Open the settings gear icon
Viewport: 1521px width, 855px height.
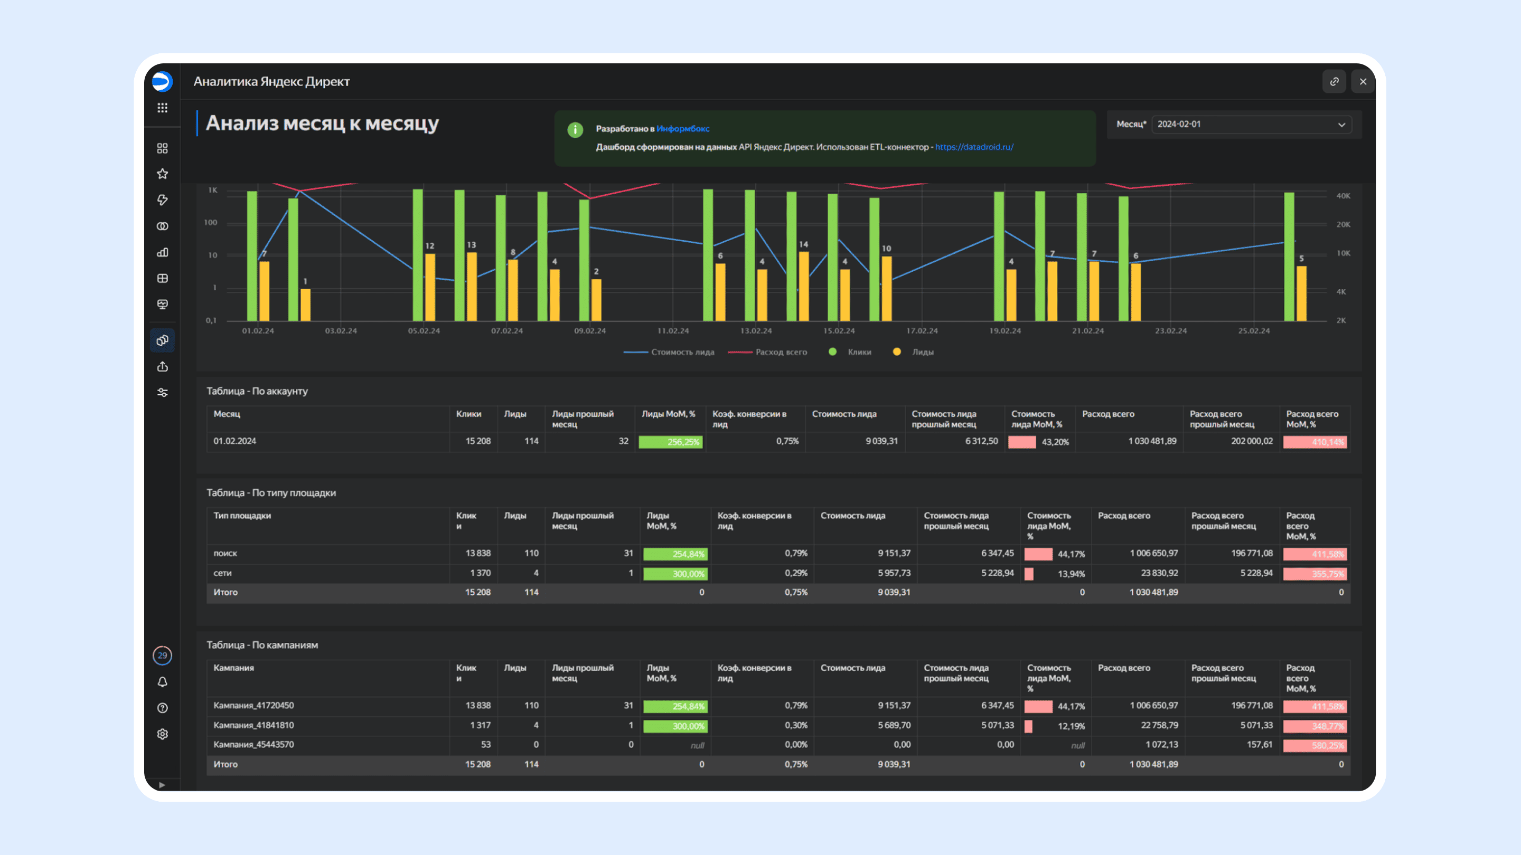162,734
